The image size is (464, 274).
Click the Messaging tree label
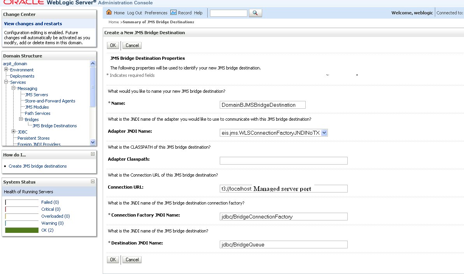[x=27, y=88]
